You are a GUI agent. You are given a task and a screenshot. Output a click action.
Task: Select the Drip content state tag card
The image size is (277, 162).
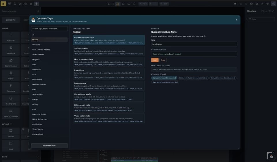[x=109, y=108]
